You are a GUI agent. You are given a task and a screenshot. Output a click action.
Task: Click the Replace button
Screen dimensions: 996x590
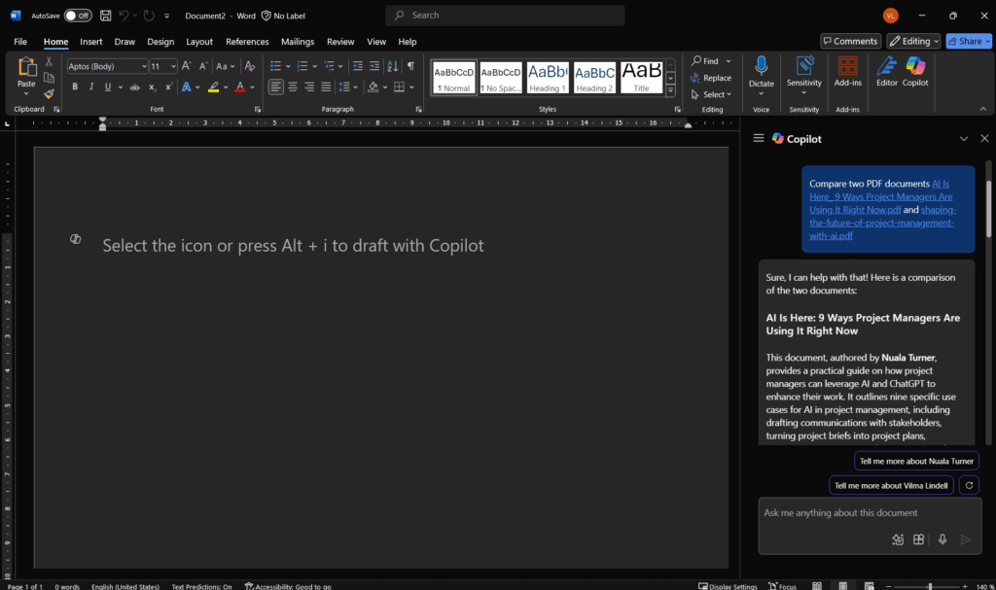click(x=711, y=78)
